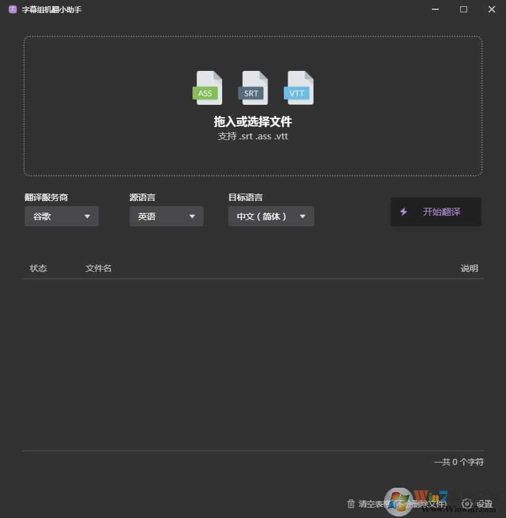Click the 一共 0 个字符 counter text

[458, 461]
